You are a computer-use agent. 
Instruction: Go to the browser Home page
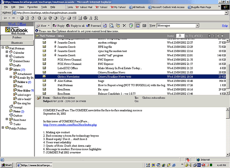(32, 18)
